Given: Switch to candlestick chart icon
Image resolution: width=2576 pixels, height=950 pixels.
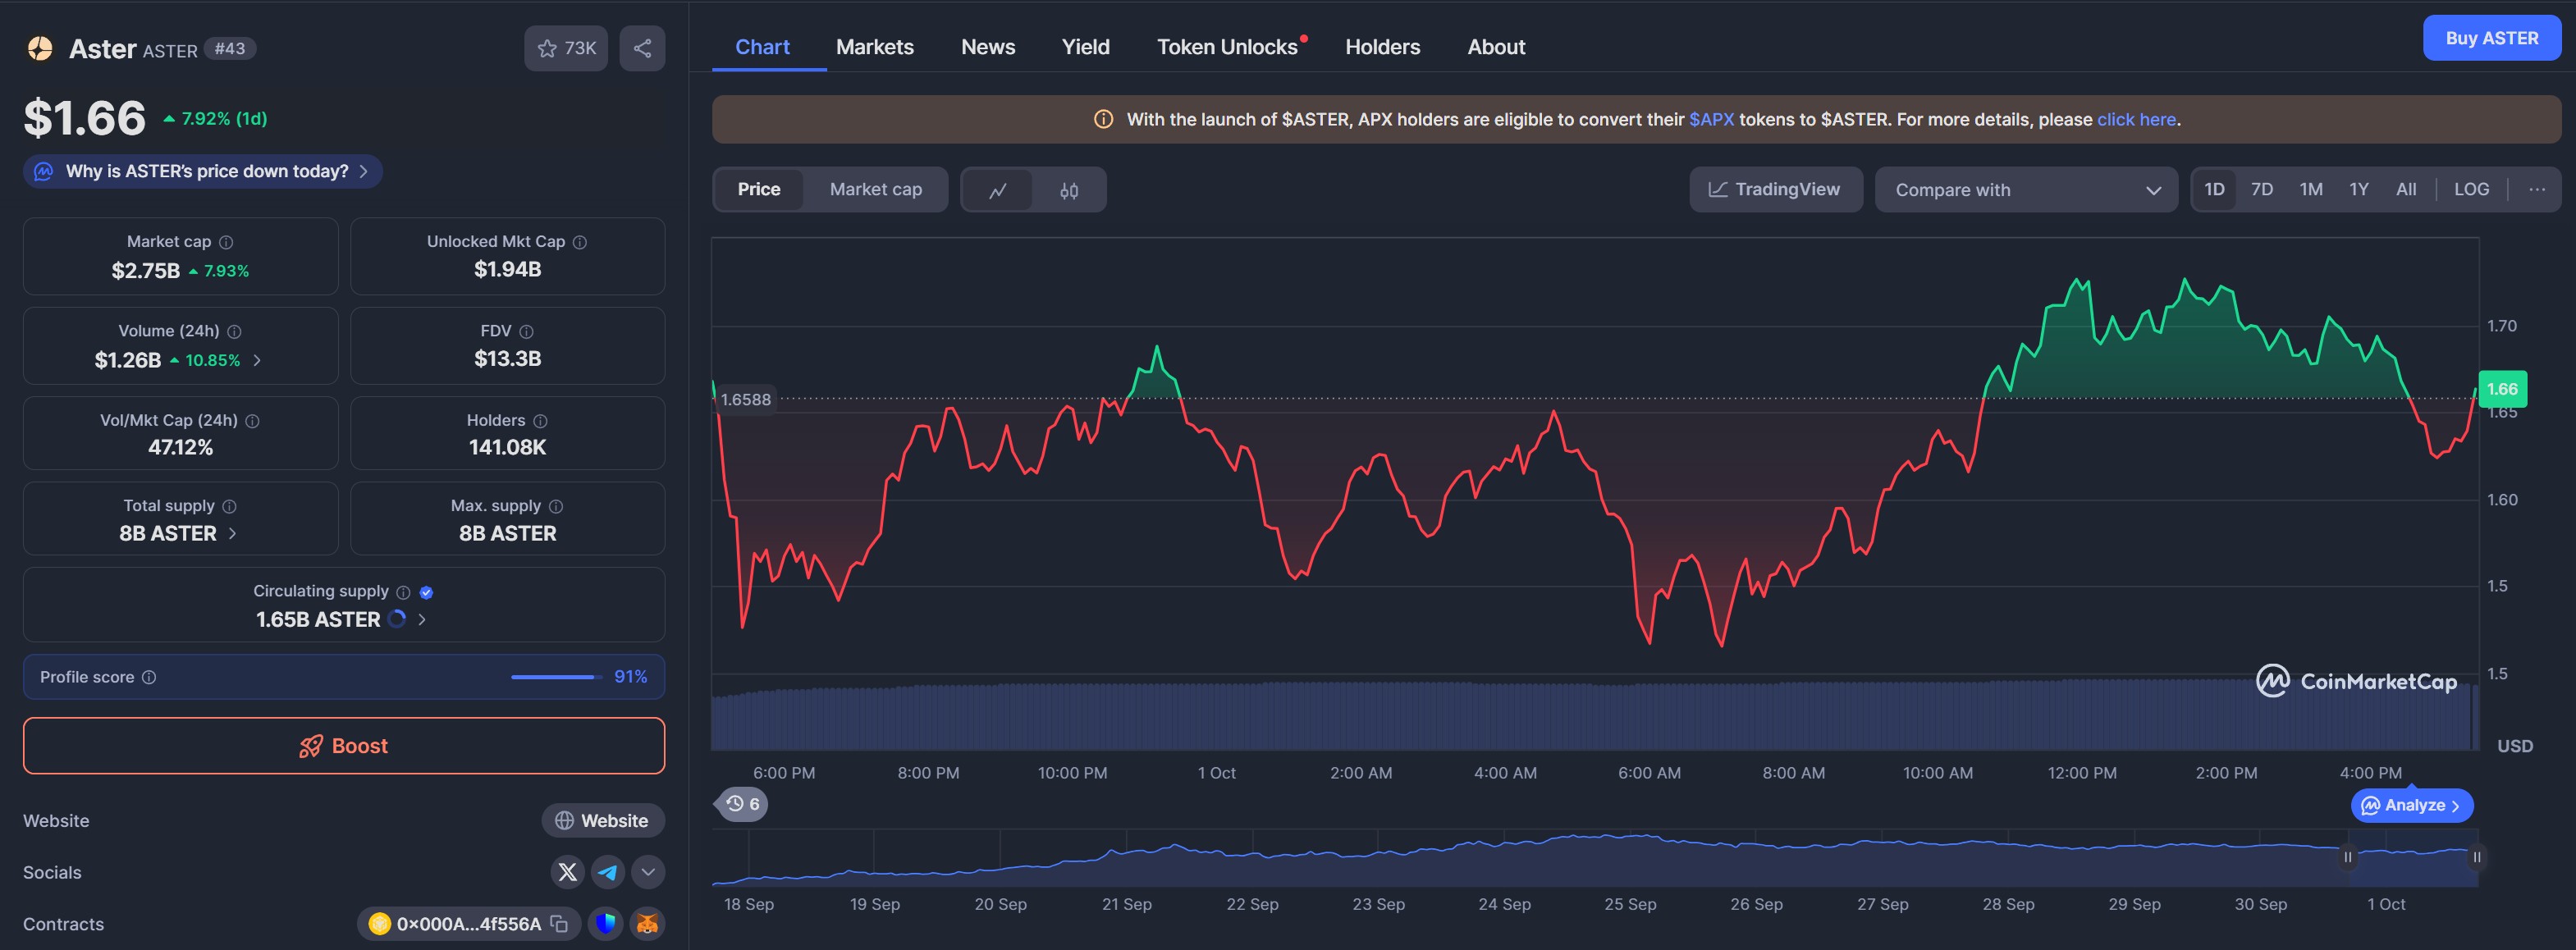Looking at the screenshot, I should pyautogui.click(x=1069, y=190).
